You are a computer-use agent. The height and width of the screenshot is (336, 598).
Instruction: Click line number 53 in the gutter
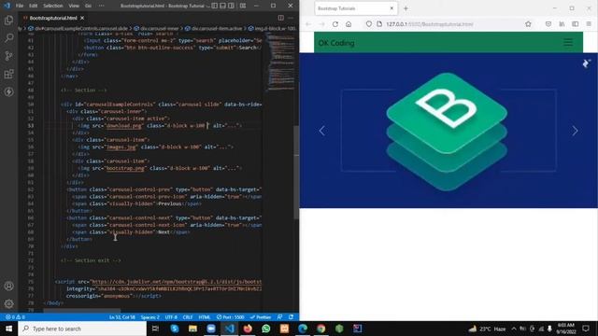(31, 125)
